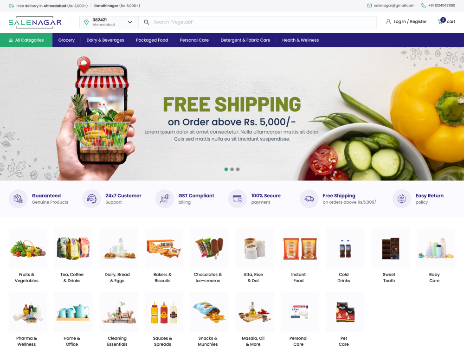
Task: Click the SaleNagar logo
Action: 35,22
